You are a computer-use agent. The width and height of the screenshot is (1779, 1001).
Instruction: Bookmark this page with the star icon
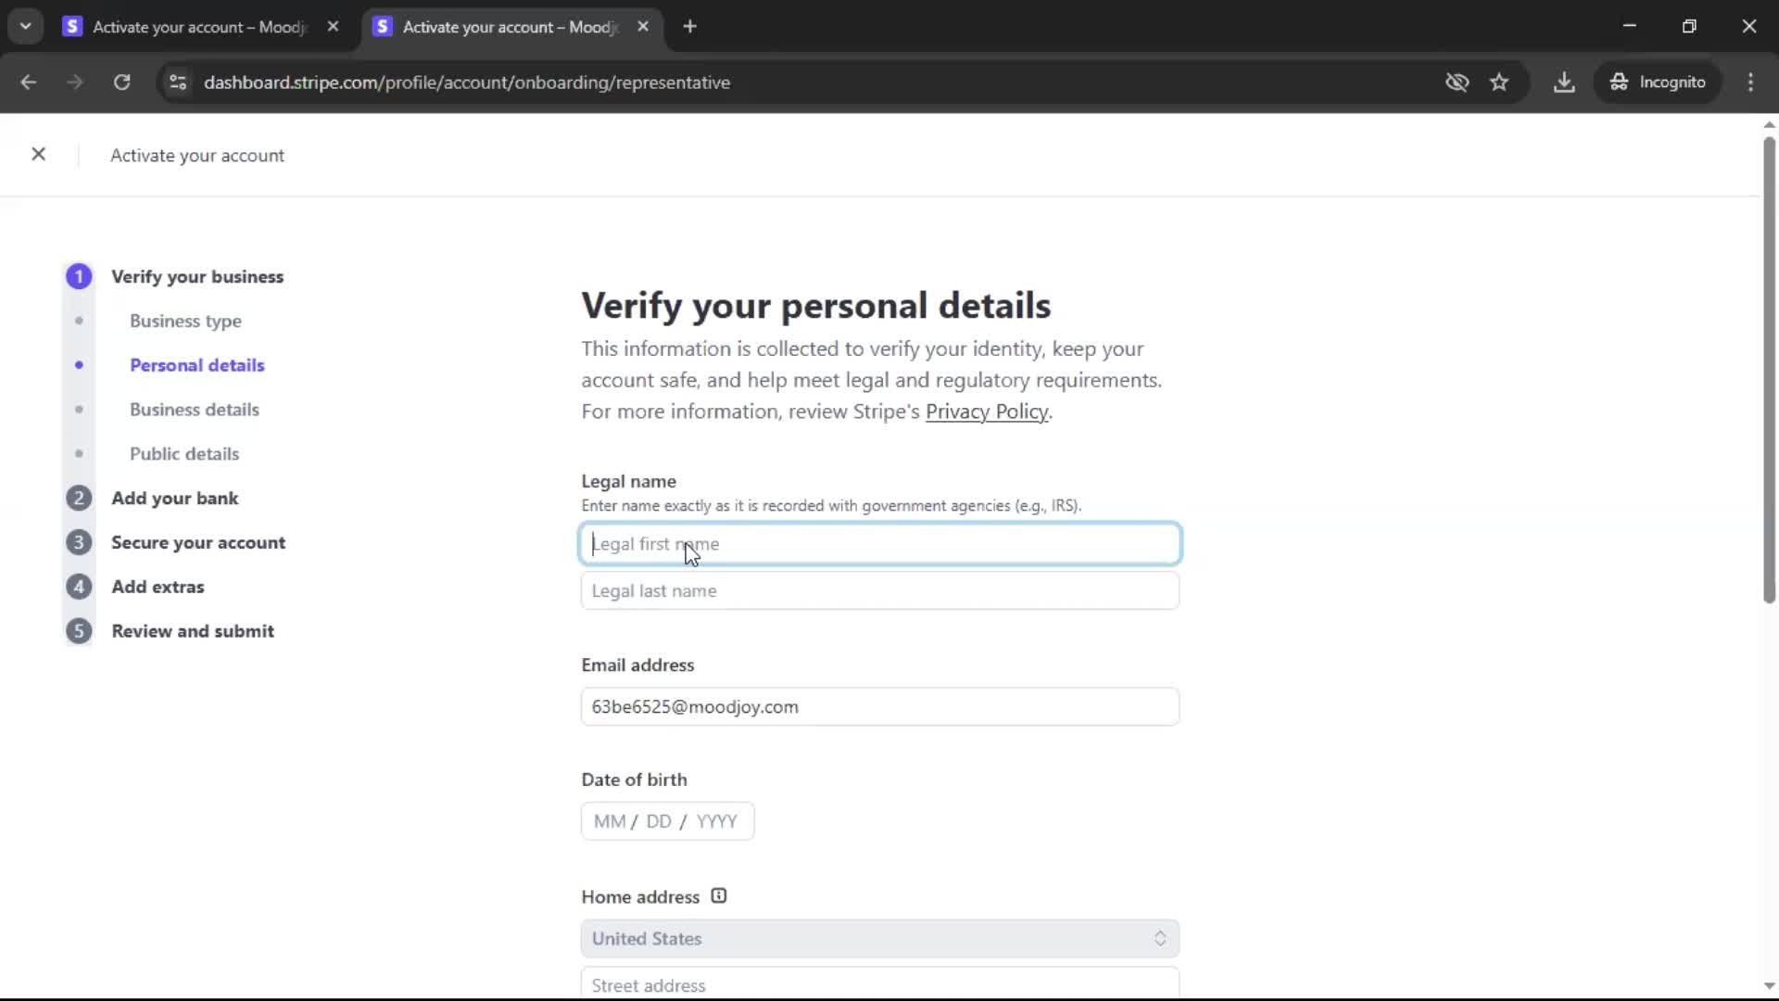(x=1499, y=82)
